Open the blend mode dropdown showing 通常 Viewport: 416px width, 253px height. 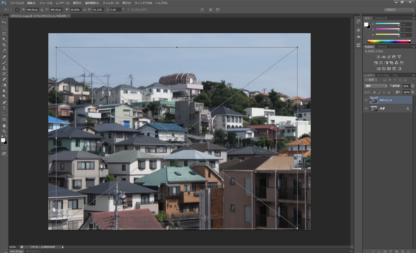375,86
